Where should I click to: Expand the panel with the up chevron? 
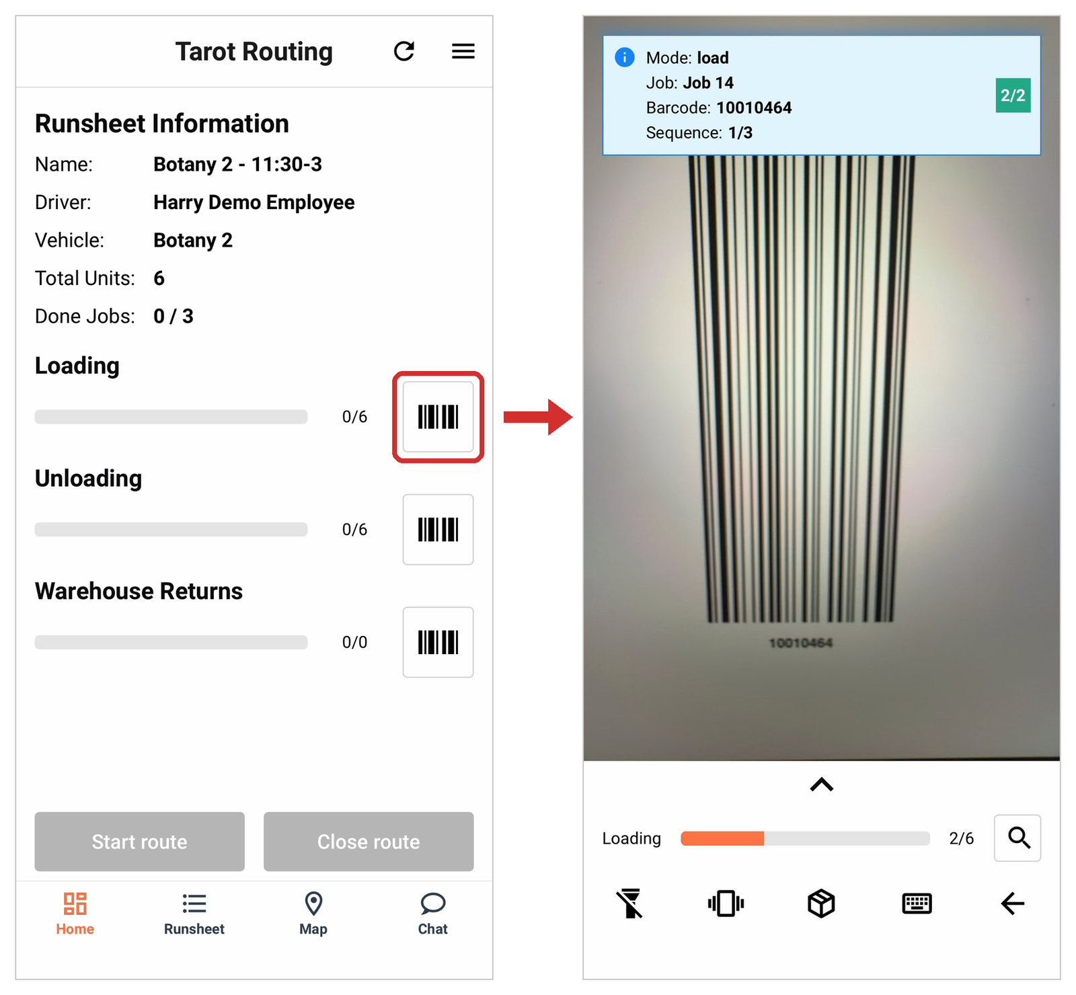(x=822, y=785)
